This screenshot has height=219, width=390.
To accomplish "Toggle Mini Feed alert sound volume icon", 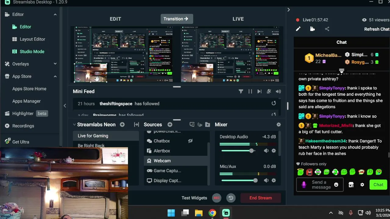I will [278, 91].
